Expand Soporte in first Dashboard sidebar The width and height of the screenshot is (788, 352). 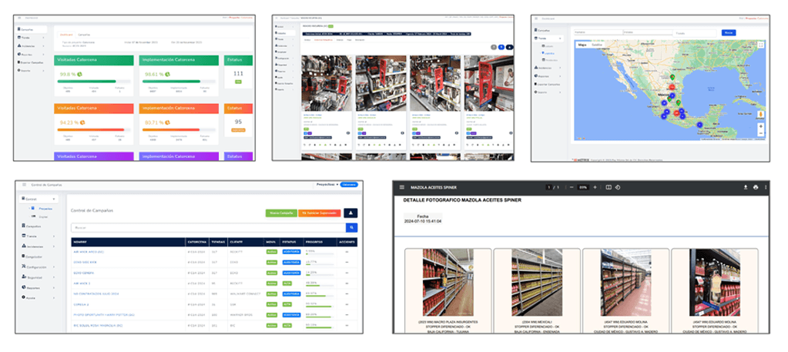pos(31,71)
